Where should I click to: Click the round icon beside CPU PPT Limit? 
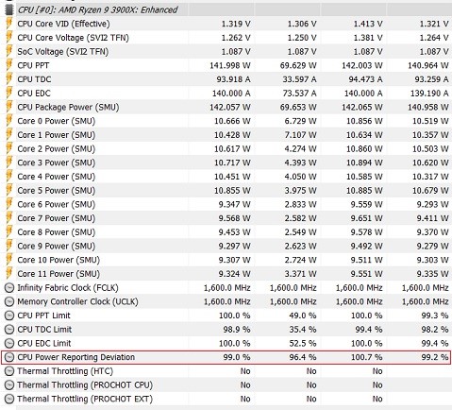point(9,316)
